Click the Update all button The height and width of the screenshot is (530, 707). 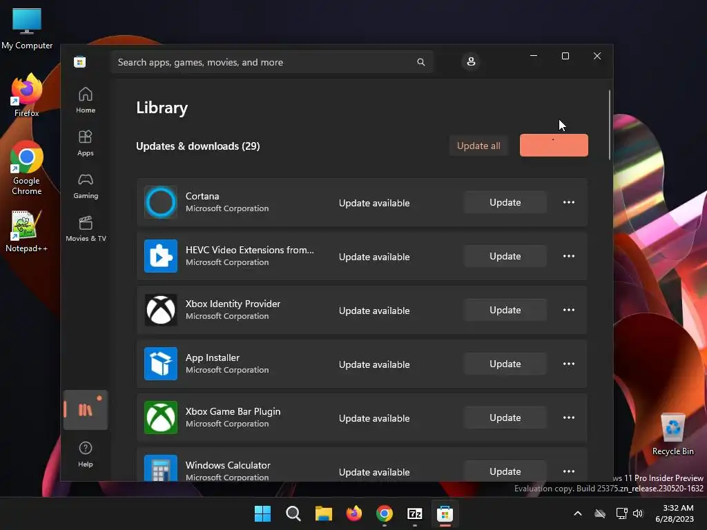478,146
